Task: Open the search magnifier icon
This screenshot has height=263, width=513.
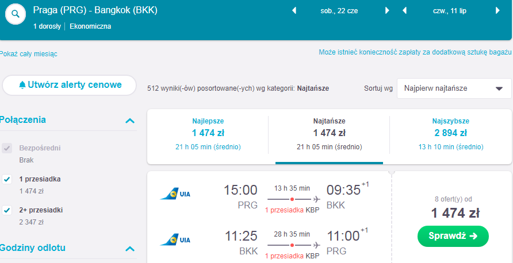Action: point(16,14)
